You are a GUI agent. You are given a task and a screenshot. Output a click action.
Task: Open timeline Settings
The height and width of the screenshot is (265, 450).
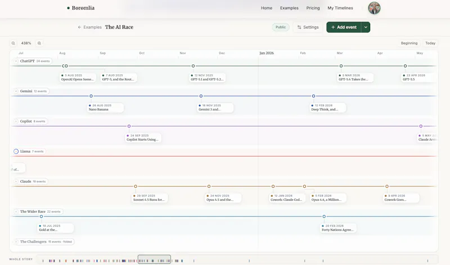(x=308, y=27)
